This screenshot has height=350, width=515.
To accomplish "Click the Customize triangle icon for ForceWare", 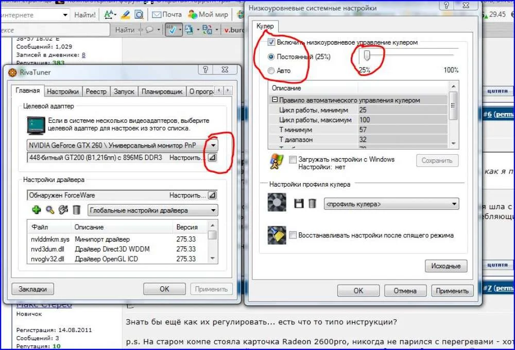I will coord(213,195).
